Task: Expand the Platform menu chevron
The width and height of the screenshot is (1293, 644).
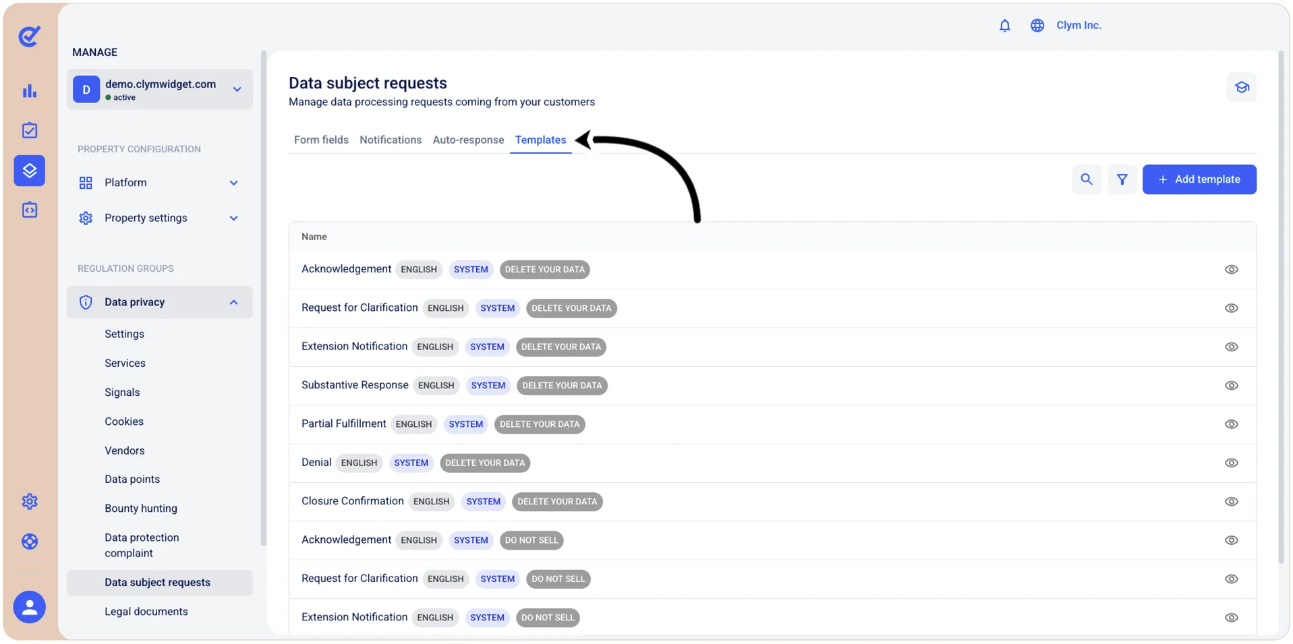Action: tap(233, 183)
